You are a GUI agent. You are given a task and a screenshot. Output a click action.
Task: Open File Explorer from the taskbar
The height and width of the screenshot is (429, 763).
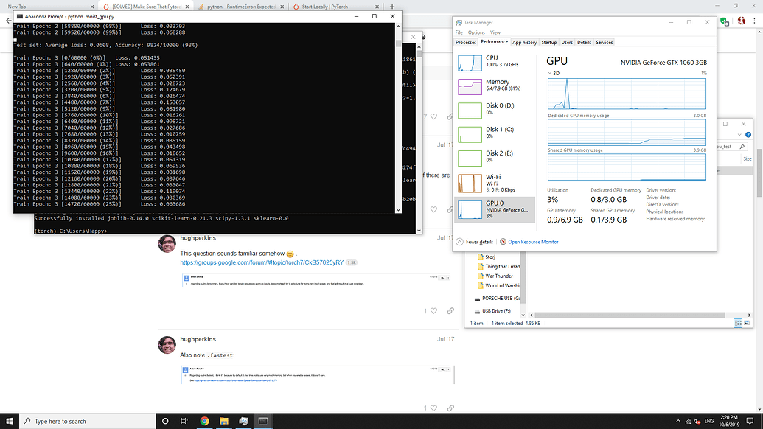[223, 421]
